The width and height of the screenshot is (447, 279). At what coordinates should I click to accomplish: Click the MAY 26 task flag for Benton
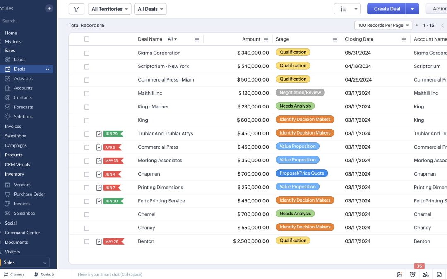point(114,241)
